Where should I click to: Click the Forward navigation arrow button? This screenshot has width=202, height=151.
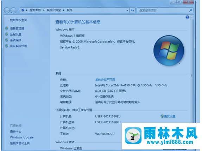13,11
